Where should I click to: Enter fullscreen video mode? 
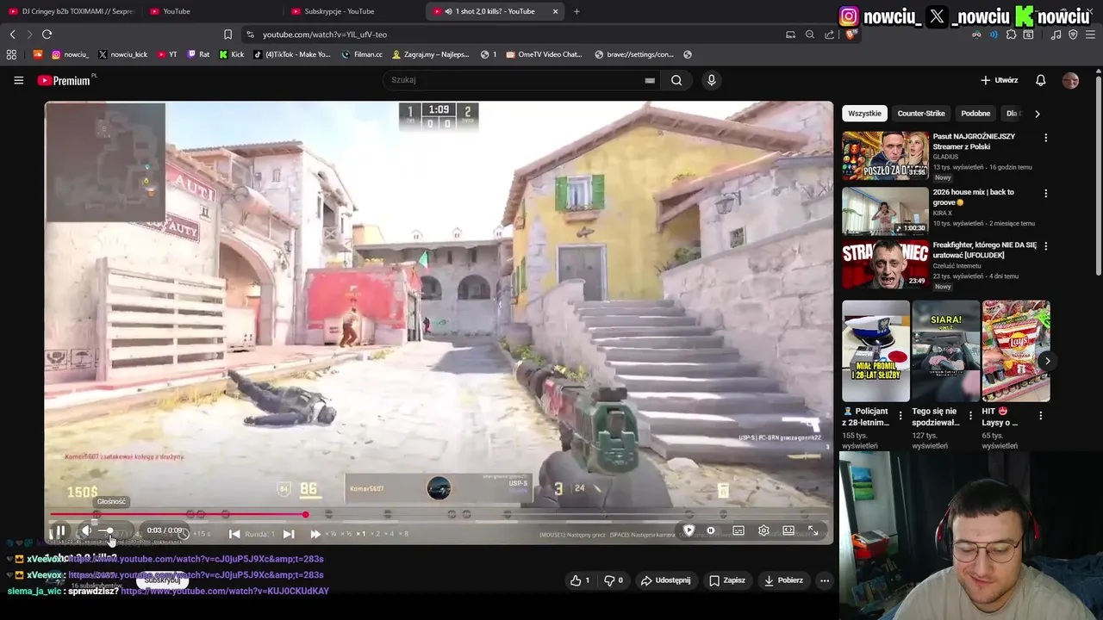click(813, 530)
